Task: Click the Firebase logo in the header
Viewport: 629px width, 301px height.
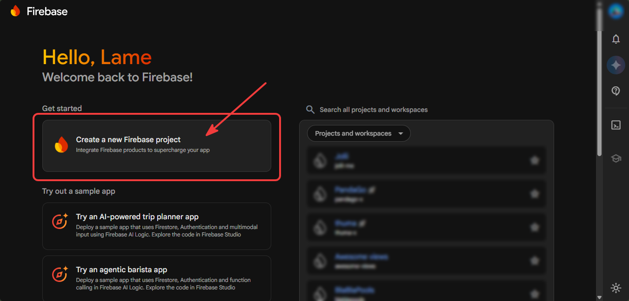Action: coord(39,11)
